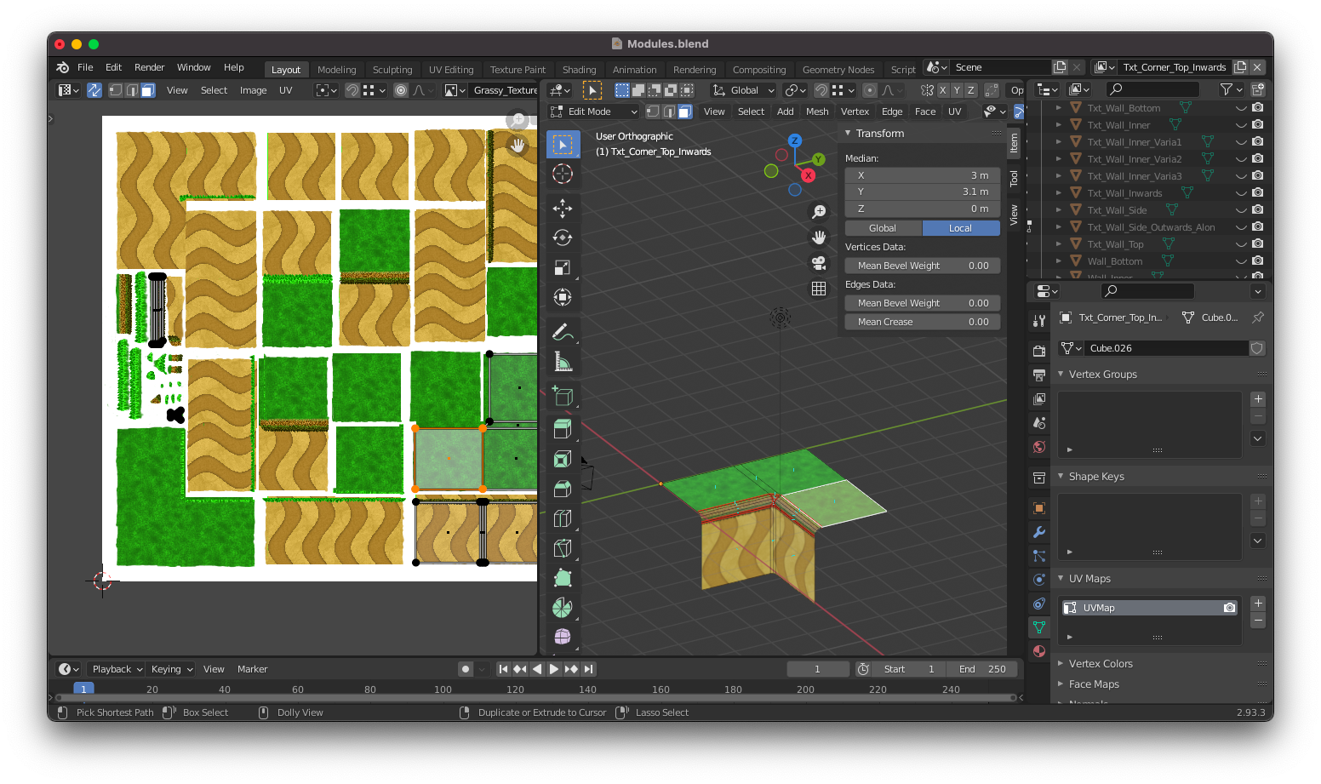
Task: Switch Transform orientation from Local to Global
Action: [883, 227]
